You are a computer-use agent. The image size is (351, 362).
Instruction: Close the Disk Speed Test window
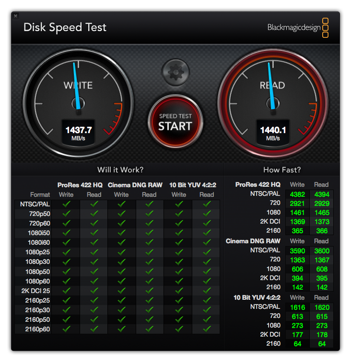tap(15, 16)
